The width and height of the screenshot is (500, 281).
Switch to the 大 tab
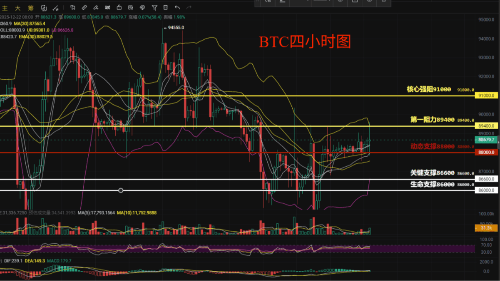(18, 8)
